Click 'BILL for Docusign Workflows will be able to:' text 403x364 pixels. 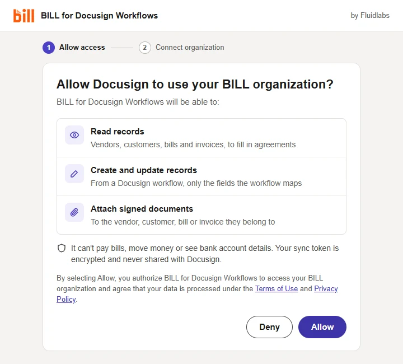point(138,102)
